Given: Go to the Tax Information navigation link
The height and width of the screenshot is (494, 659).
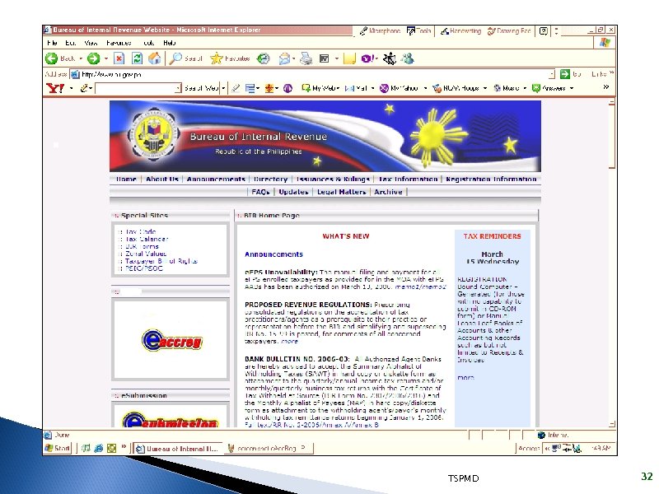Looking at the screenshot, I should (x=408, y=179).
